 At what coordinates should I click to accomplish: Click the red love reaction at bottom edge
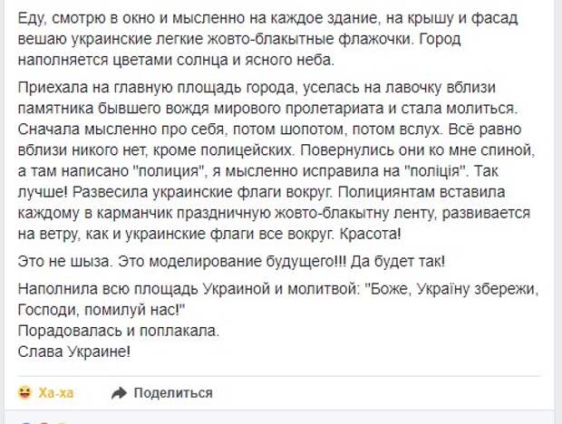[44, 422]
